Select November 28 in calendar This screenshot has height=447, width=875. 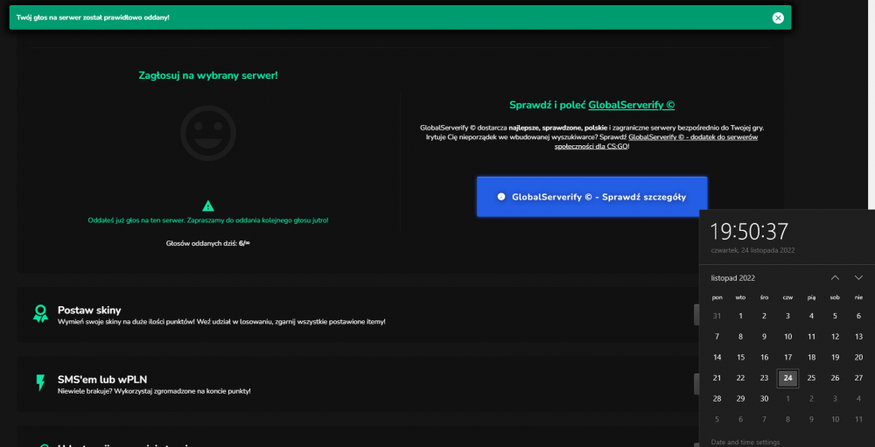click(x=717, y=398)
